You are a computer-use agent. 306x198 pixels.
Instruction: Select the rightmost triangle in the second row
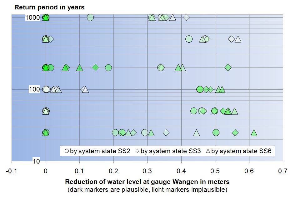[238, 39]
